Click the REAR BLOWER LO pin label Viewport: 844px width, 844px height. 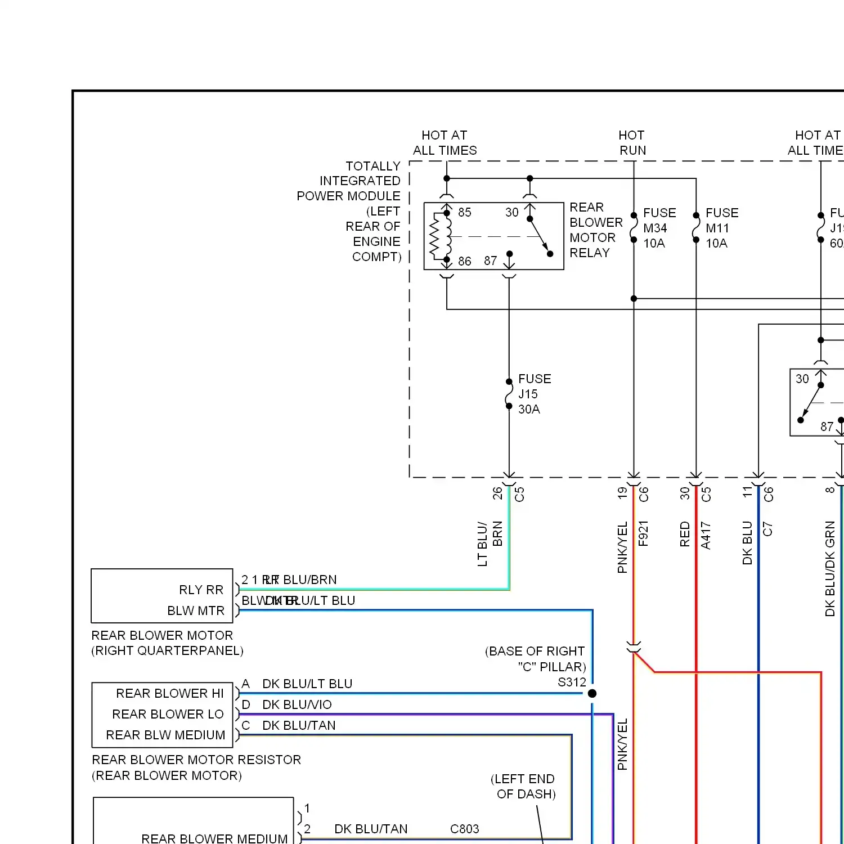(x=168, y=714)
